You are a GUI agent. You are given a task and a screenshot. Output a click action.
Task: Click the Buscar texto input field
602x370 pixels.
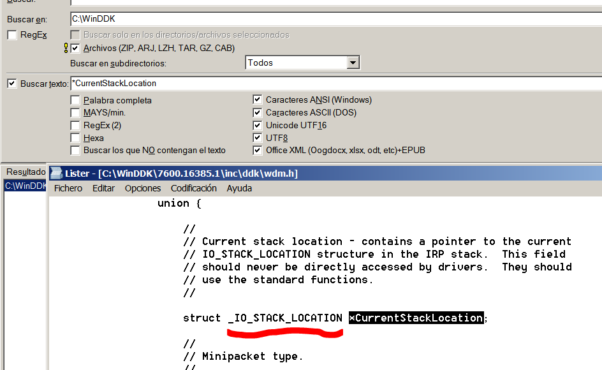tap(332, 83)
